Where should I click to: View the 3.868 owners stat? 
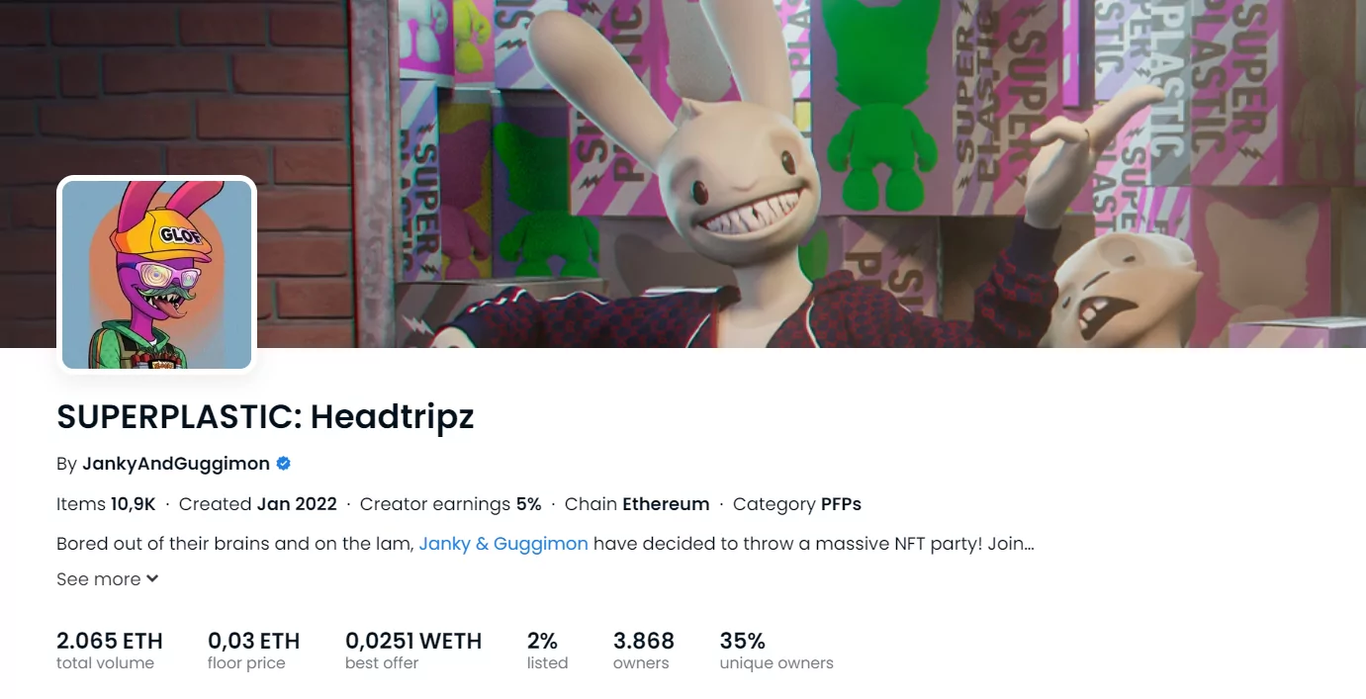point(644,651)
